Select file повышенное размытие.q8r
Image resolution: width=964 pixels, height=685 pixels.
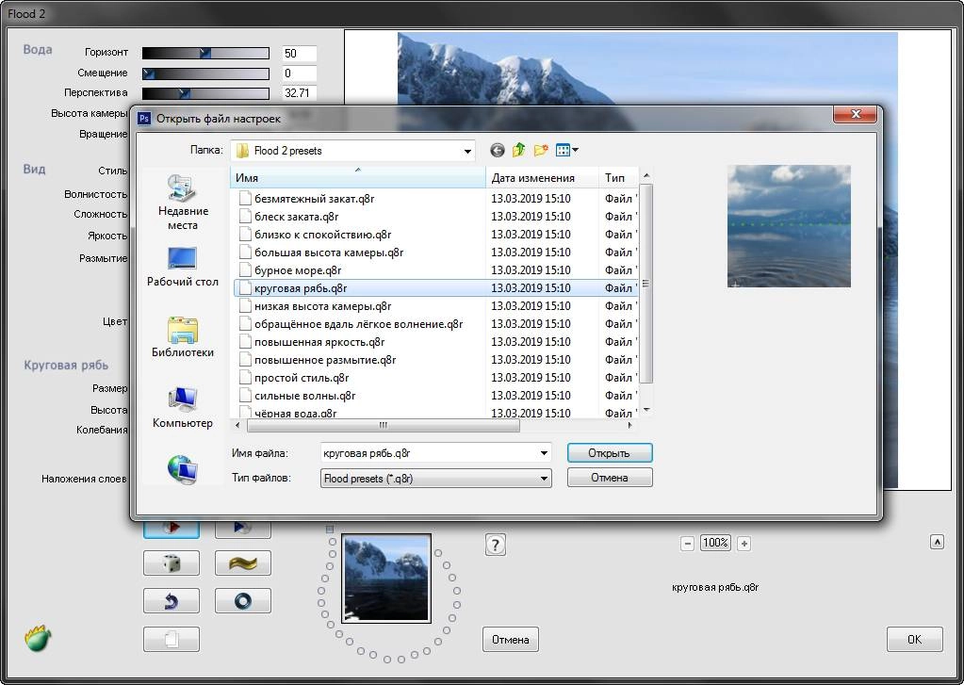(325, 359)
